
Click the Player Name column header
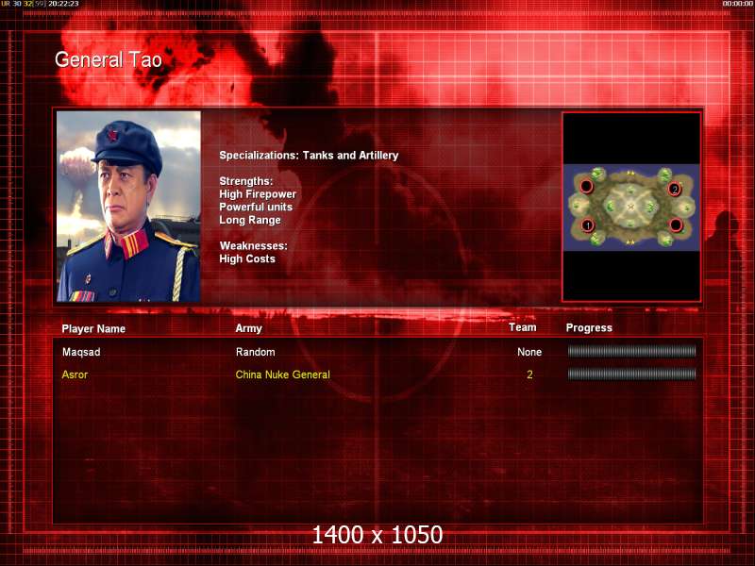[93, 328]
